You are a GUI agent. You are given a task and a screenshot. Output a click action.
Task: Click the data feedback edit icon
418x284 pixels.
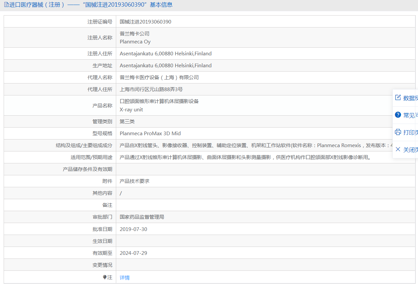398,97
